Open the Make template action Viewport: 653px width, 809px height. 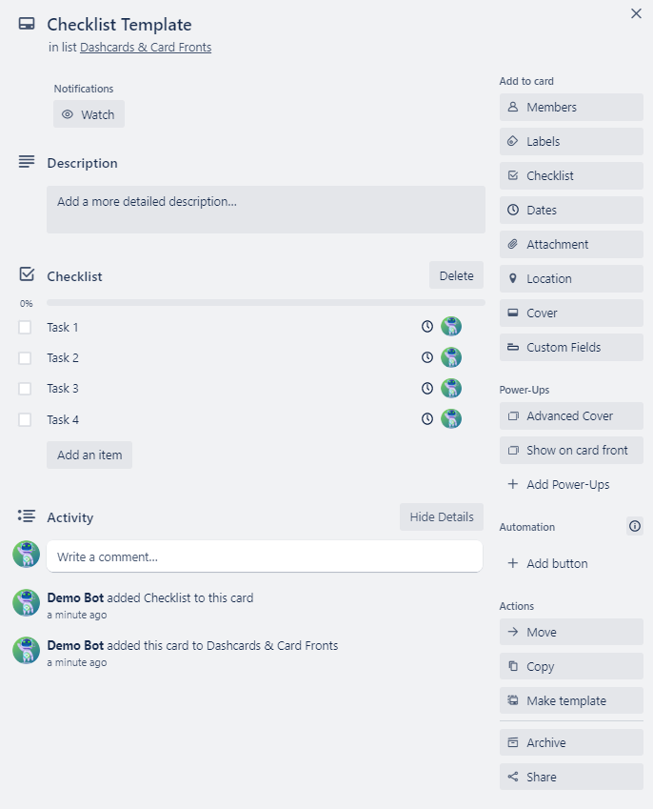click(x=570, y=700)
